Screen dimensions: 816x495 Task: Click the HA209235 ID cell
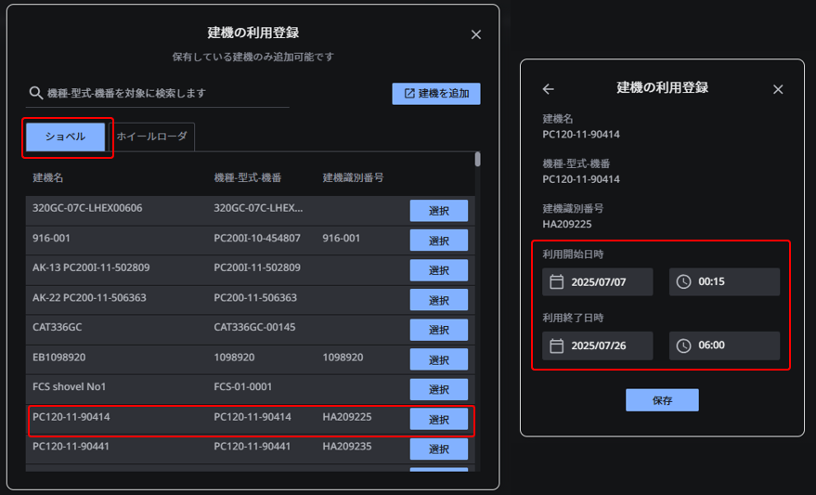pos(347,447)
